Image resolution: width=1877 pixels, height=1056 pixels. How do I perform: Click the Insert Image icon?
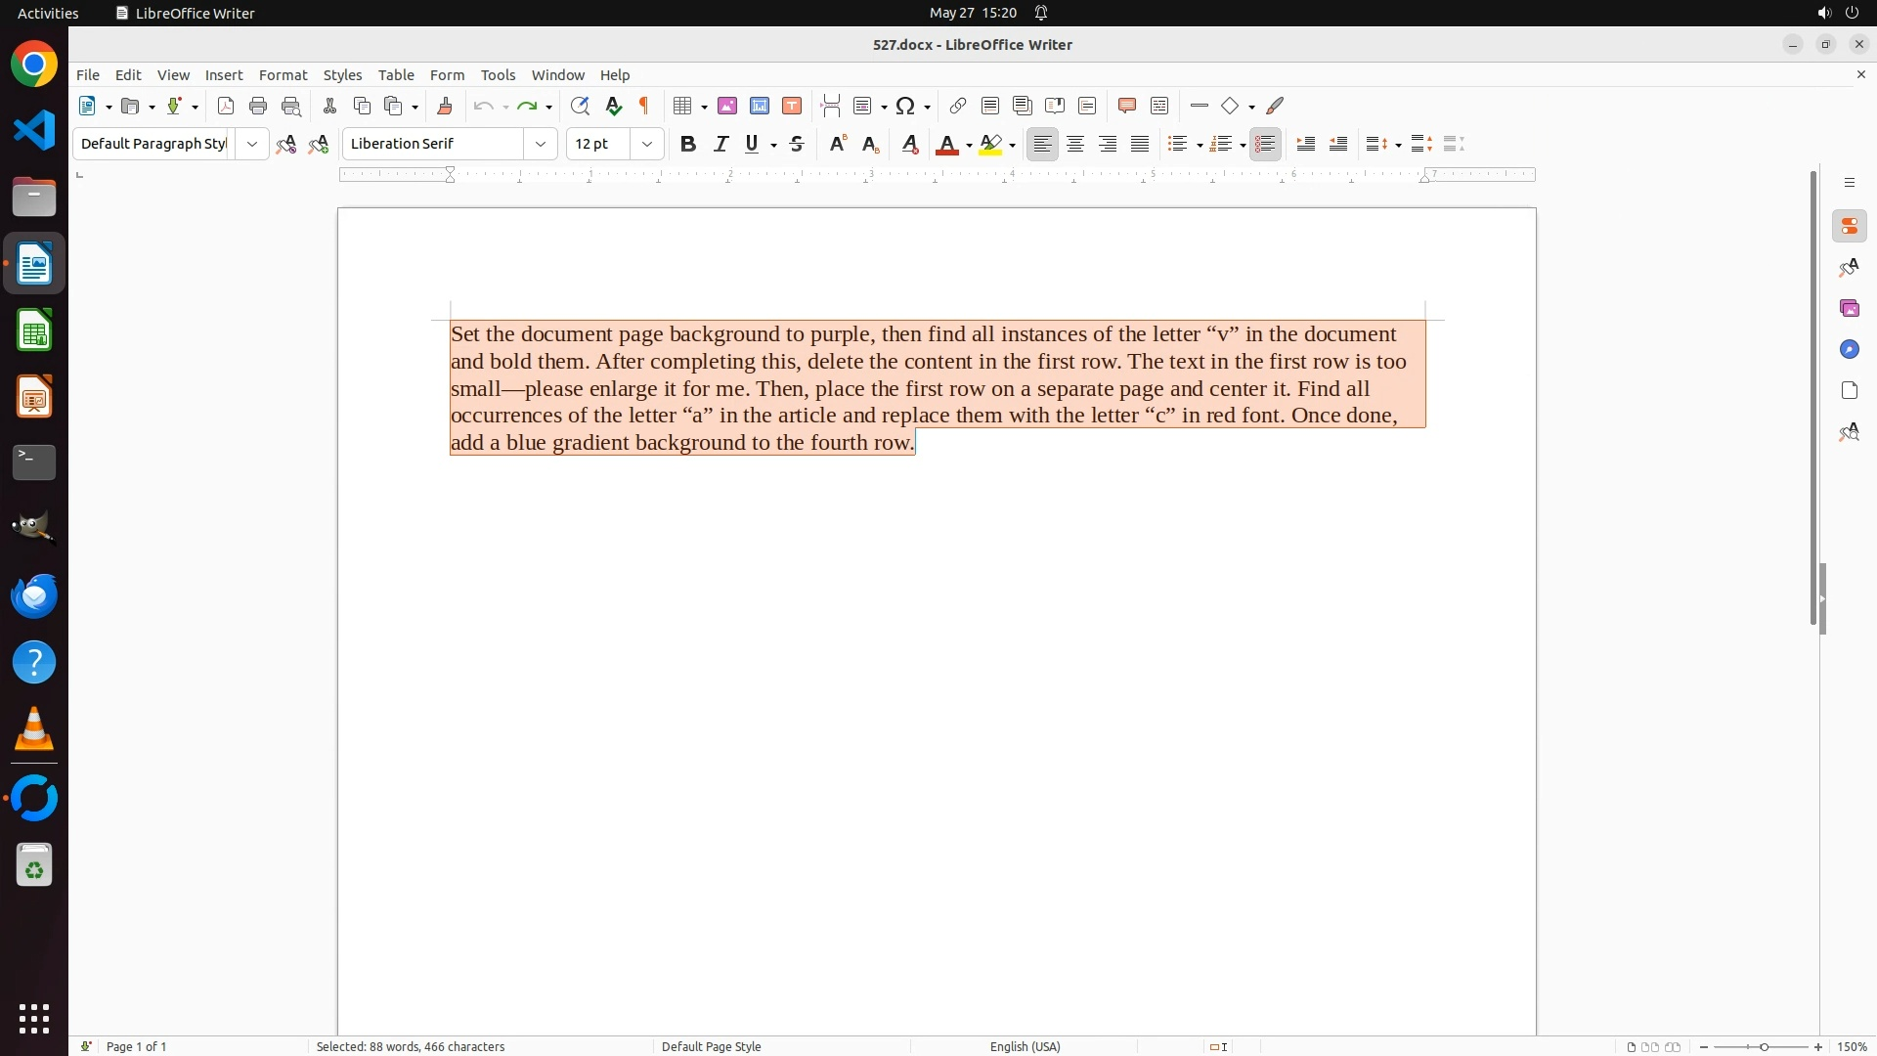727,106
